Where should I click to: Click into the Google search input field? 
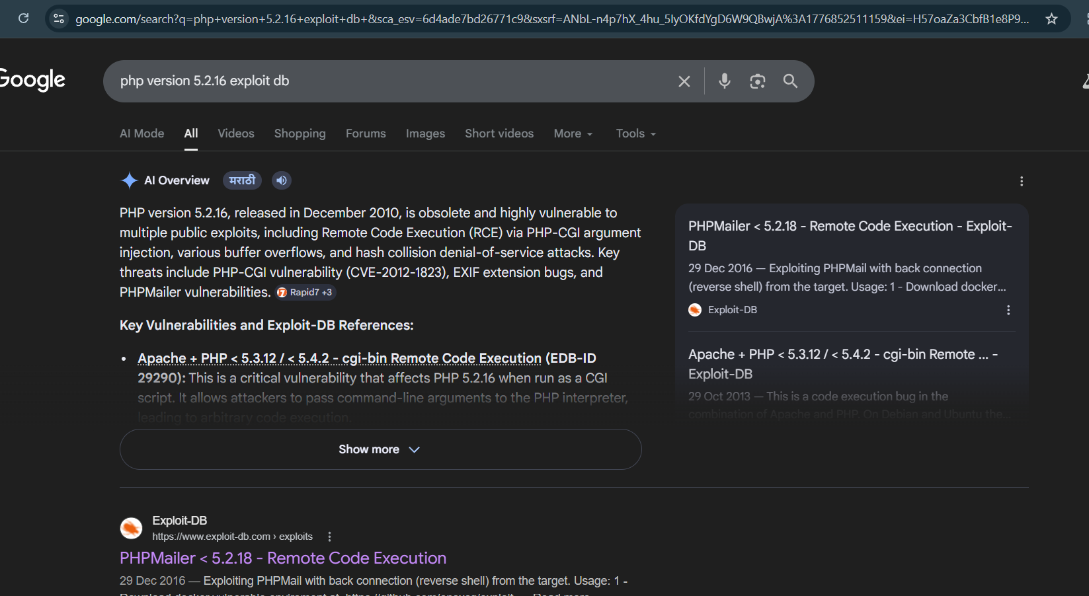tap(390, 81)
